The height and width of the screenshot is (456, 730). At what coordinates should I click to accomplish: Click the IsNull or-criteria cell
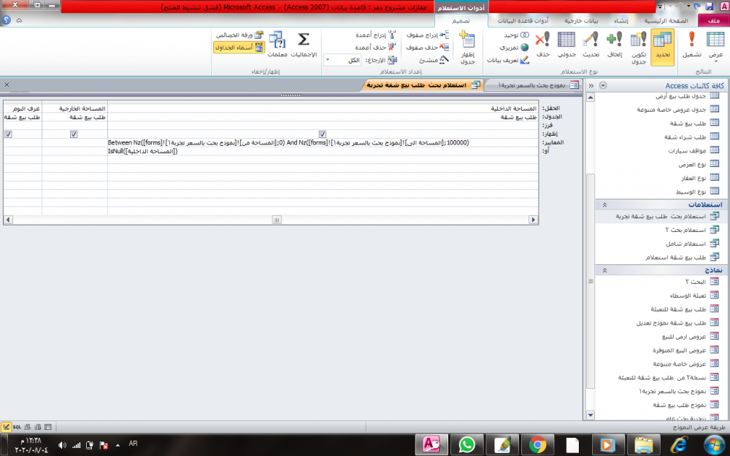tap(323, 151)
